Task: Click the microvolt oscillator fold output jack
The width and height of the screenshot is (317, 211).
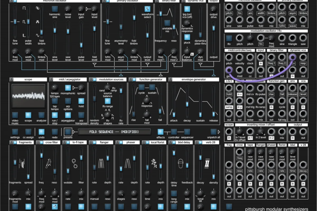Action: [261, 20]
